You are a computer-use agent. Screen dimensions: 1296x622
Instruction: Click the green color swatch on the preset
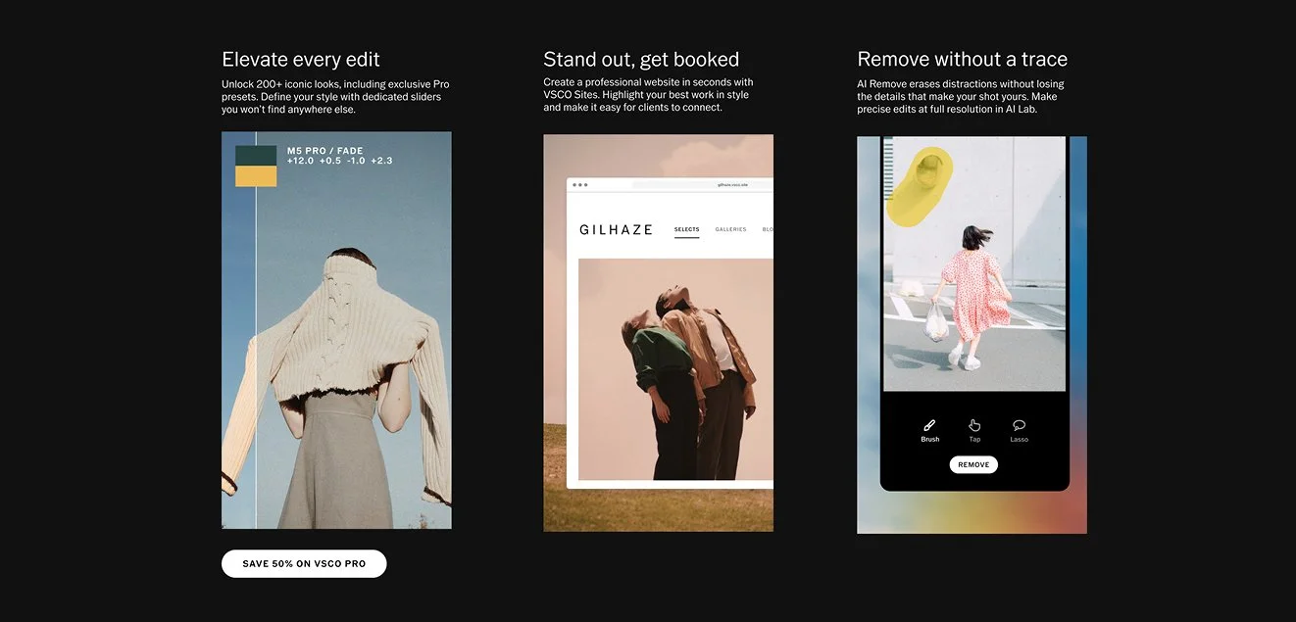256,155
